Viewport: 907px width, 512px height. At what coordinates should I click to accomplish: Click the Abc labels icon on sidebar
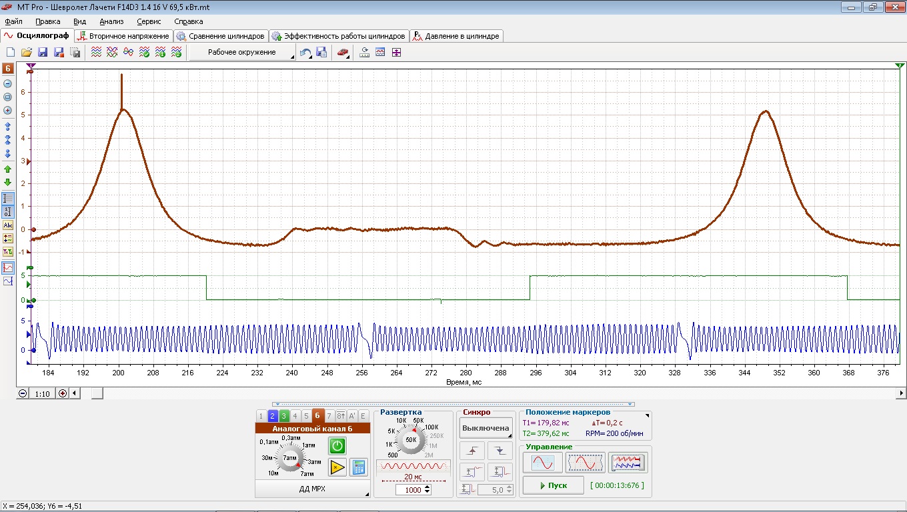(x=8, y=225)
